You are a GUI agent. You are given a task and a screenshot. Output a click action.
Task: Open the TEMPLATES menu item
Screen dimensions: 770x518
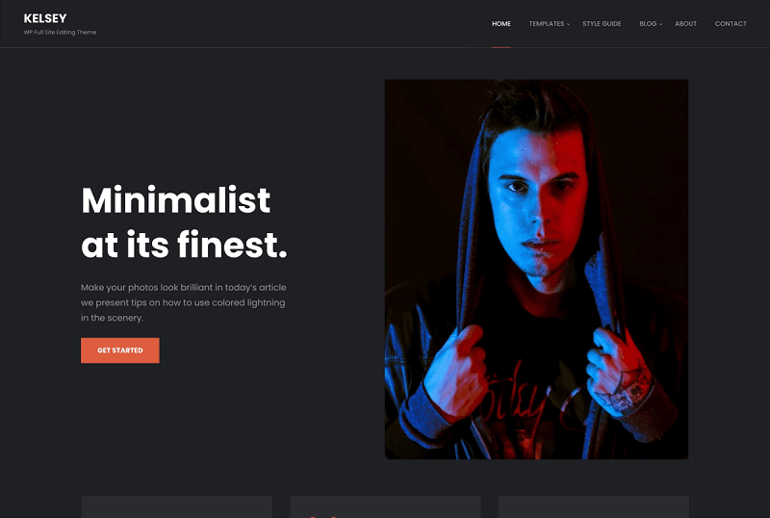pos(547,24)
